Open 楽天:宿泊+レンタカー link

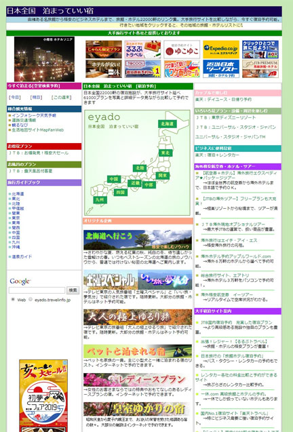(x=217, y=155)
